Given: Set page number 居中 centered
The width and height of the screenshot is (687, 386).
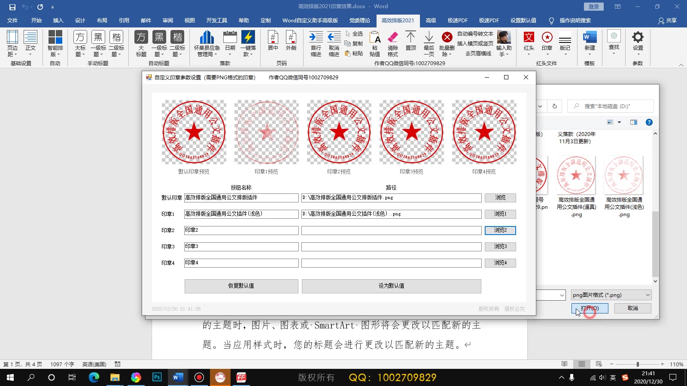Looking at the screenshot, I should tap(273, 41).
